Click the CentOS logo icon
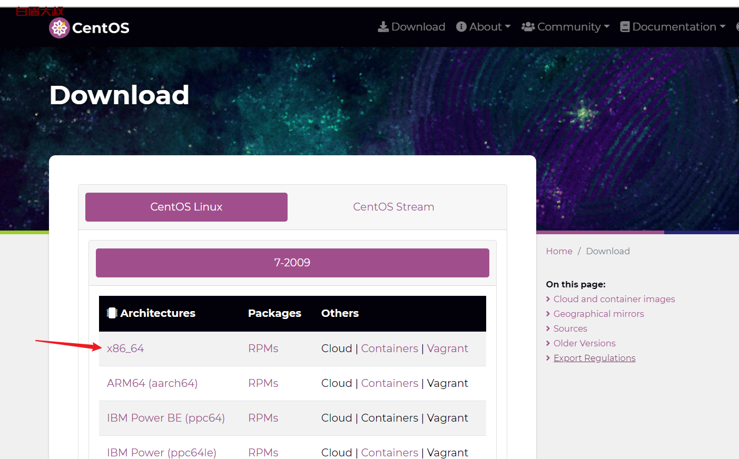 coord(60,28)
